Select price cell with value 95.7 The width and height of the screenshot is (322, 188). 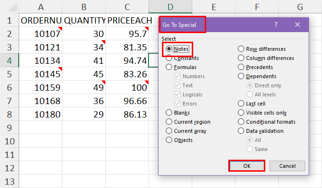tap(127, 34)
